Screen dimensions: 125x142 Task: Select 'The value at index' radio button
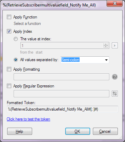[x=16, y=39]
